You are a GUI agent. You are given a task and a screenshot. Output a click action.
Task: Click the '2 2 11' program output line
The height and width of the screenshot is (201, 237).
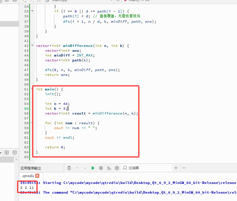[x=27, y=188]
